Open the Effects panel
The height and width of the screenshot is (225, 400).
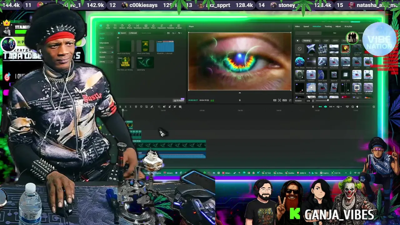click(129, 27)
